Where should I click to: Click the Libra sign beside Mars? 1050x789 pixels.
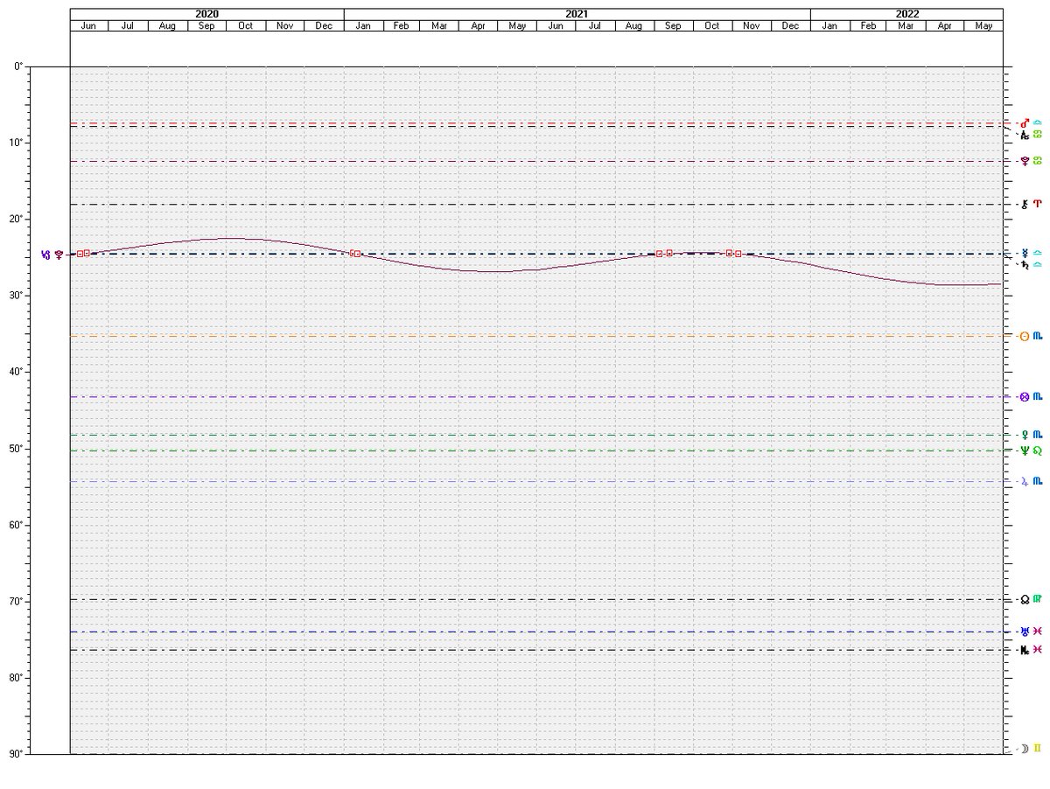(1038, 122)
